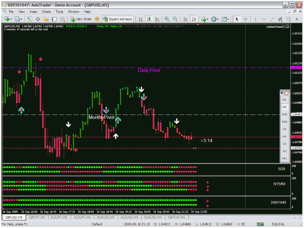Image resolution: width=304 pixels, height=228 pixels.
Task: Click the connection status bars icon
Action: click(260, 224)
